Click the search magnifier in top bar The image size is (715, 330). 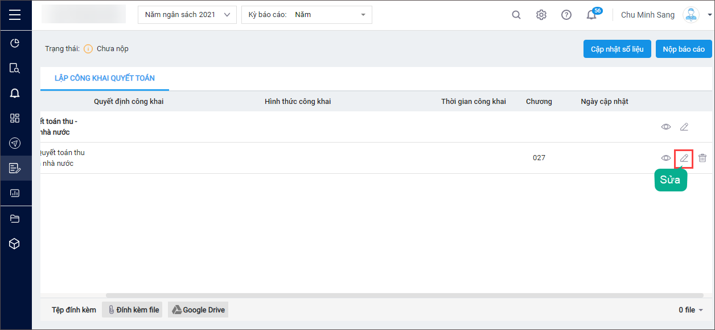(x=516, y=15)
